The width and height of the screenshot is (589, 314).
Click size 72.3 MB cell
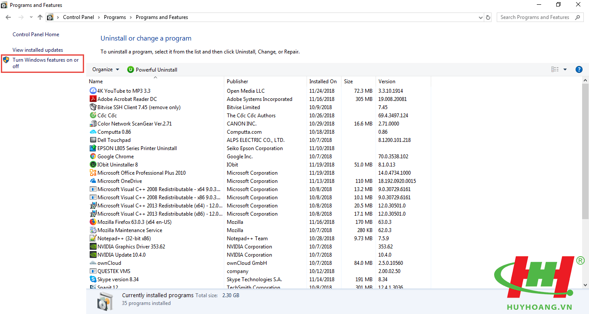coord(363,91)
